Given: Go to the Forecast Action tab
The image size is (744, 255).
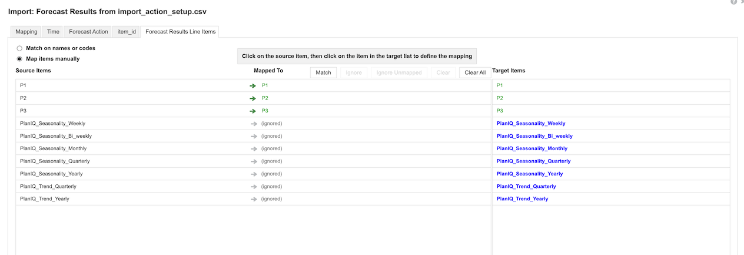Looking at the screenshot, I should click(88, 32).
